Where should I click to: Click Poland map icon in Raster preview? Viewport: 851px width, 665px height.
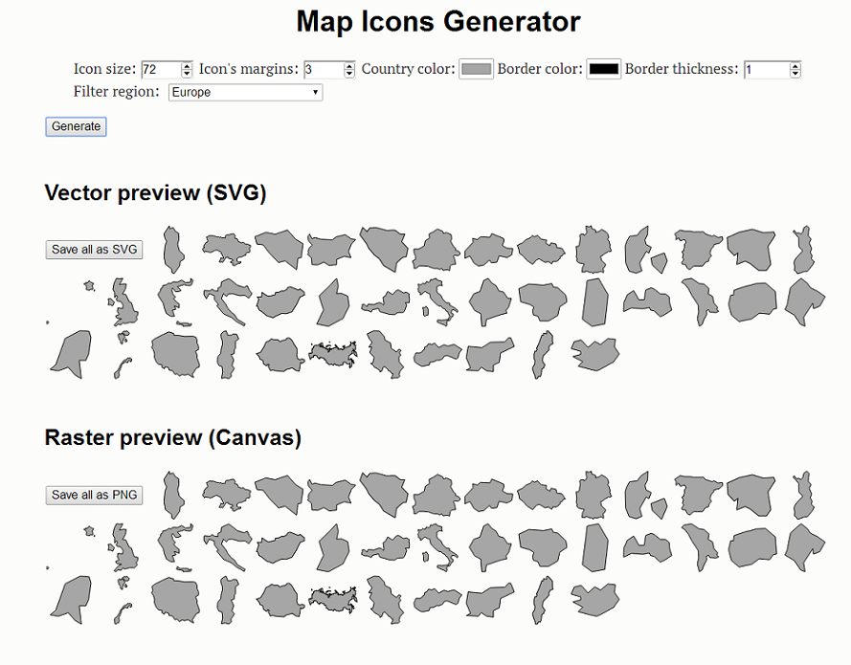173,599
